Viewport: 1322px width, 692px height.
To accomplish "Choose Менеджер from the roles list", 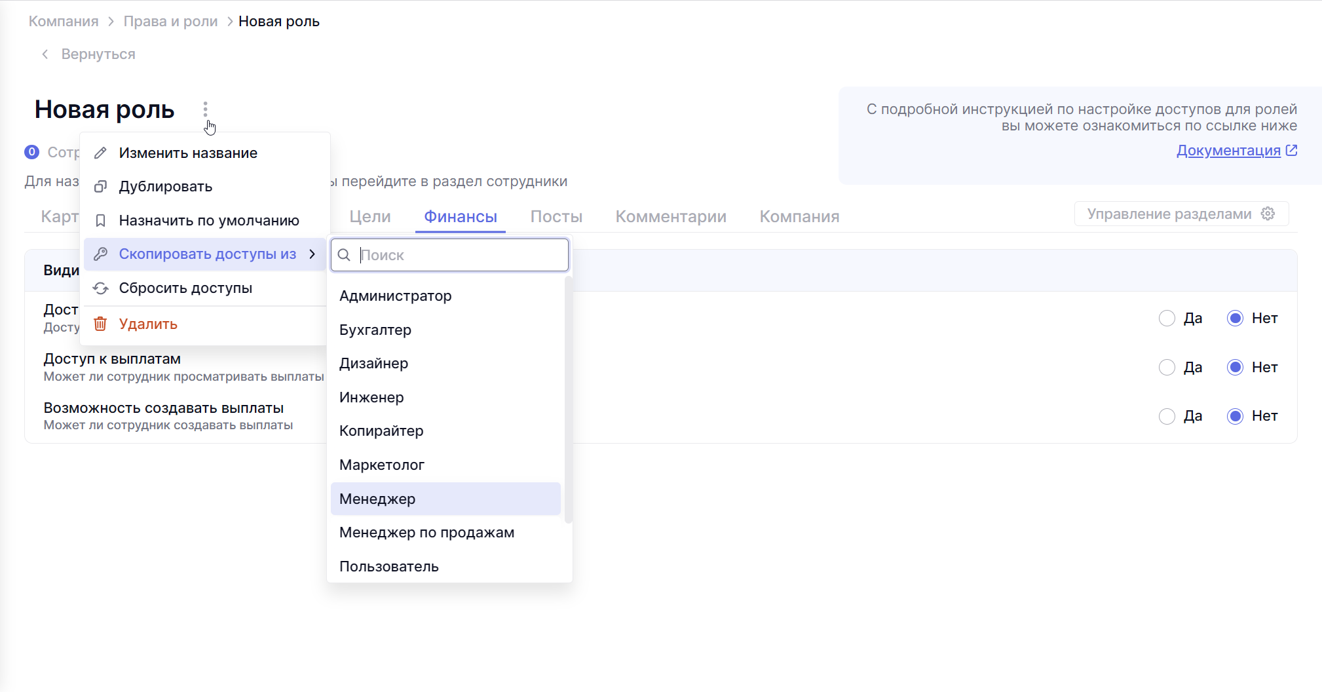I will pyautogui.click(x=377, y=499).
